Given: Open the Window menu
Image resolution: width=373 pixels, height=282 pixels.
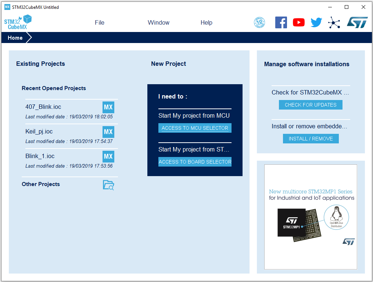Looking at the screenshot, I should (x=158, y=22).
